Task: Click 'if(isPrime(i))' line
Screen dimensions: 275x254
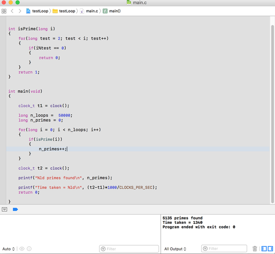Action: coord(45,139)
